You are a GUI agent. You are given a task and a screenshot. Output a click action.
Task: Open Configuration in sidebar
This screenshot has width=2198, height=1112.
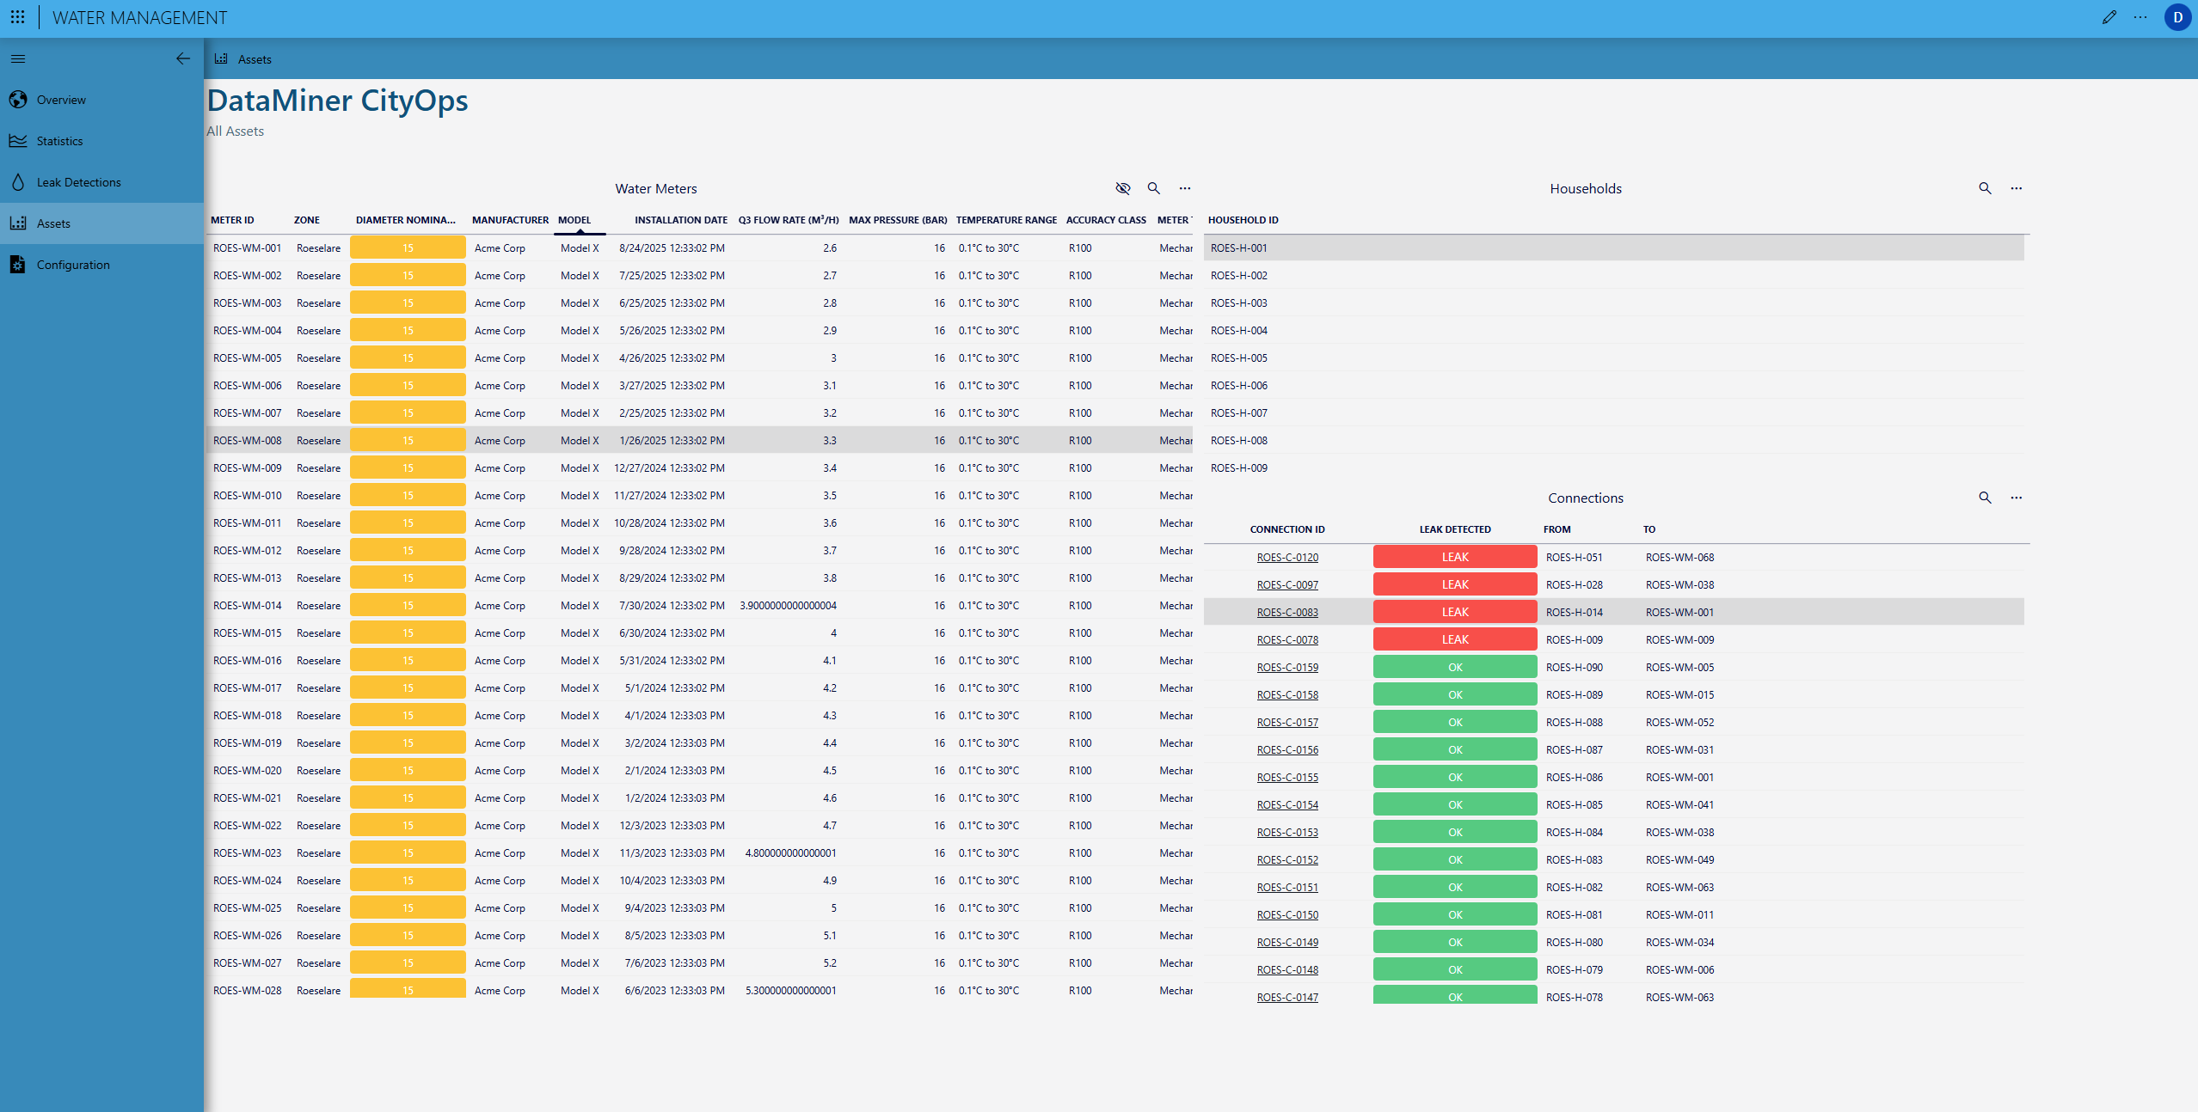coord(72,265)
